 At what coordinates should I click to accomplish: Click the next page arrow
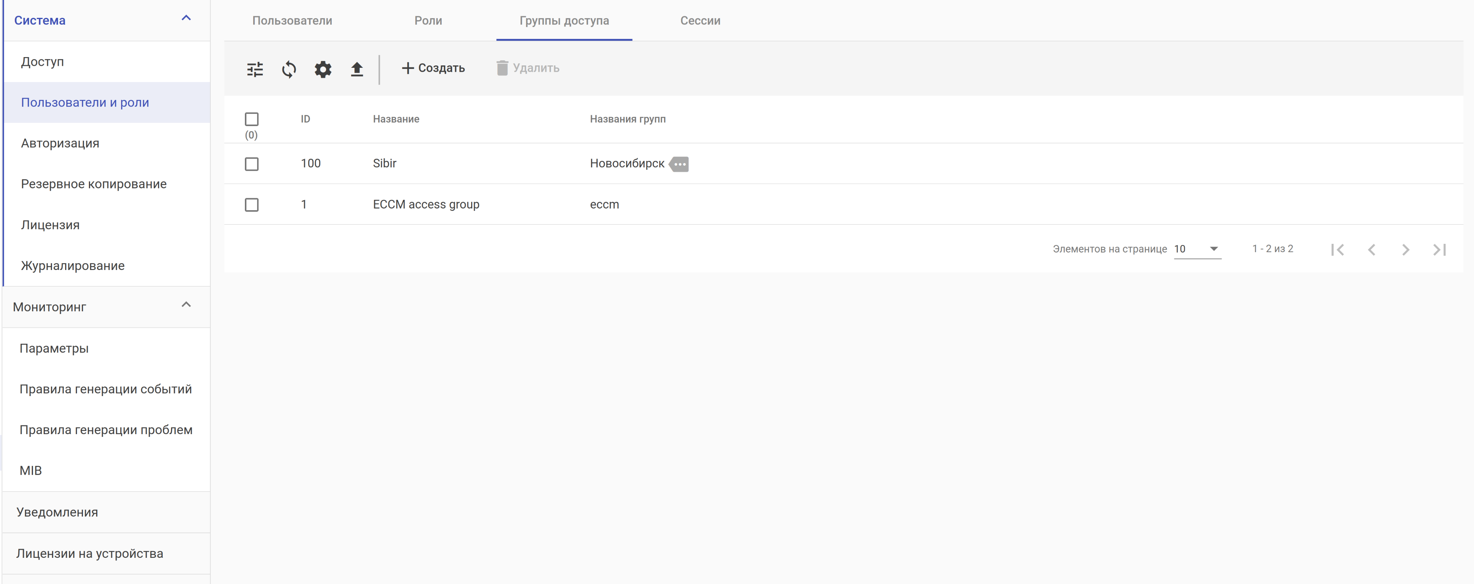[x=1405, y=249]
